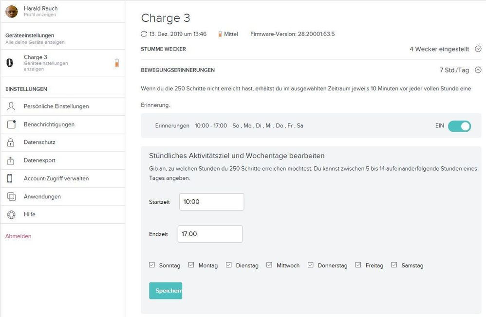Click the padlock icon for Datenschutz

coord(11,142)
